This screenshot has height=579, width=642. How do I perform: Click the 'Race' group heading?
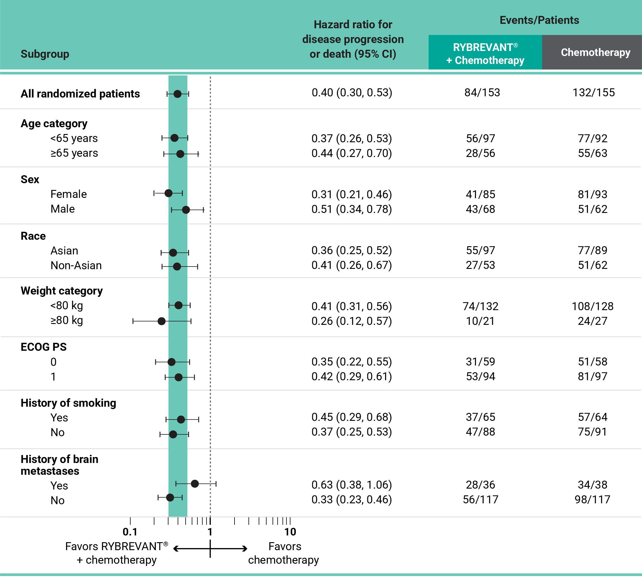(x=33, y=236)
